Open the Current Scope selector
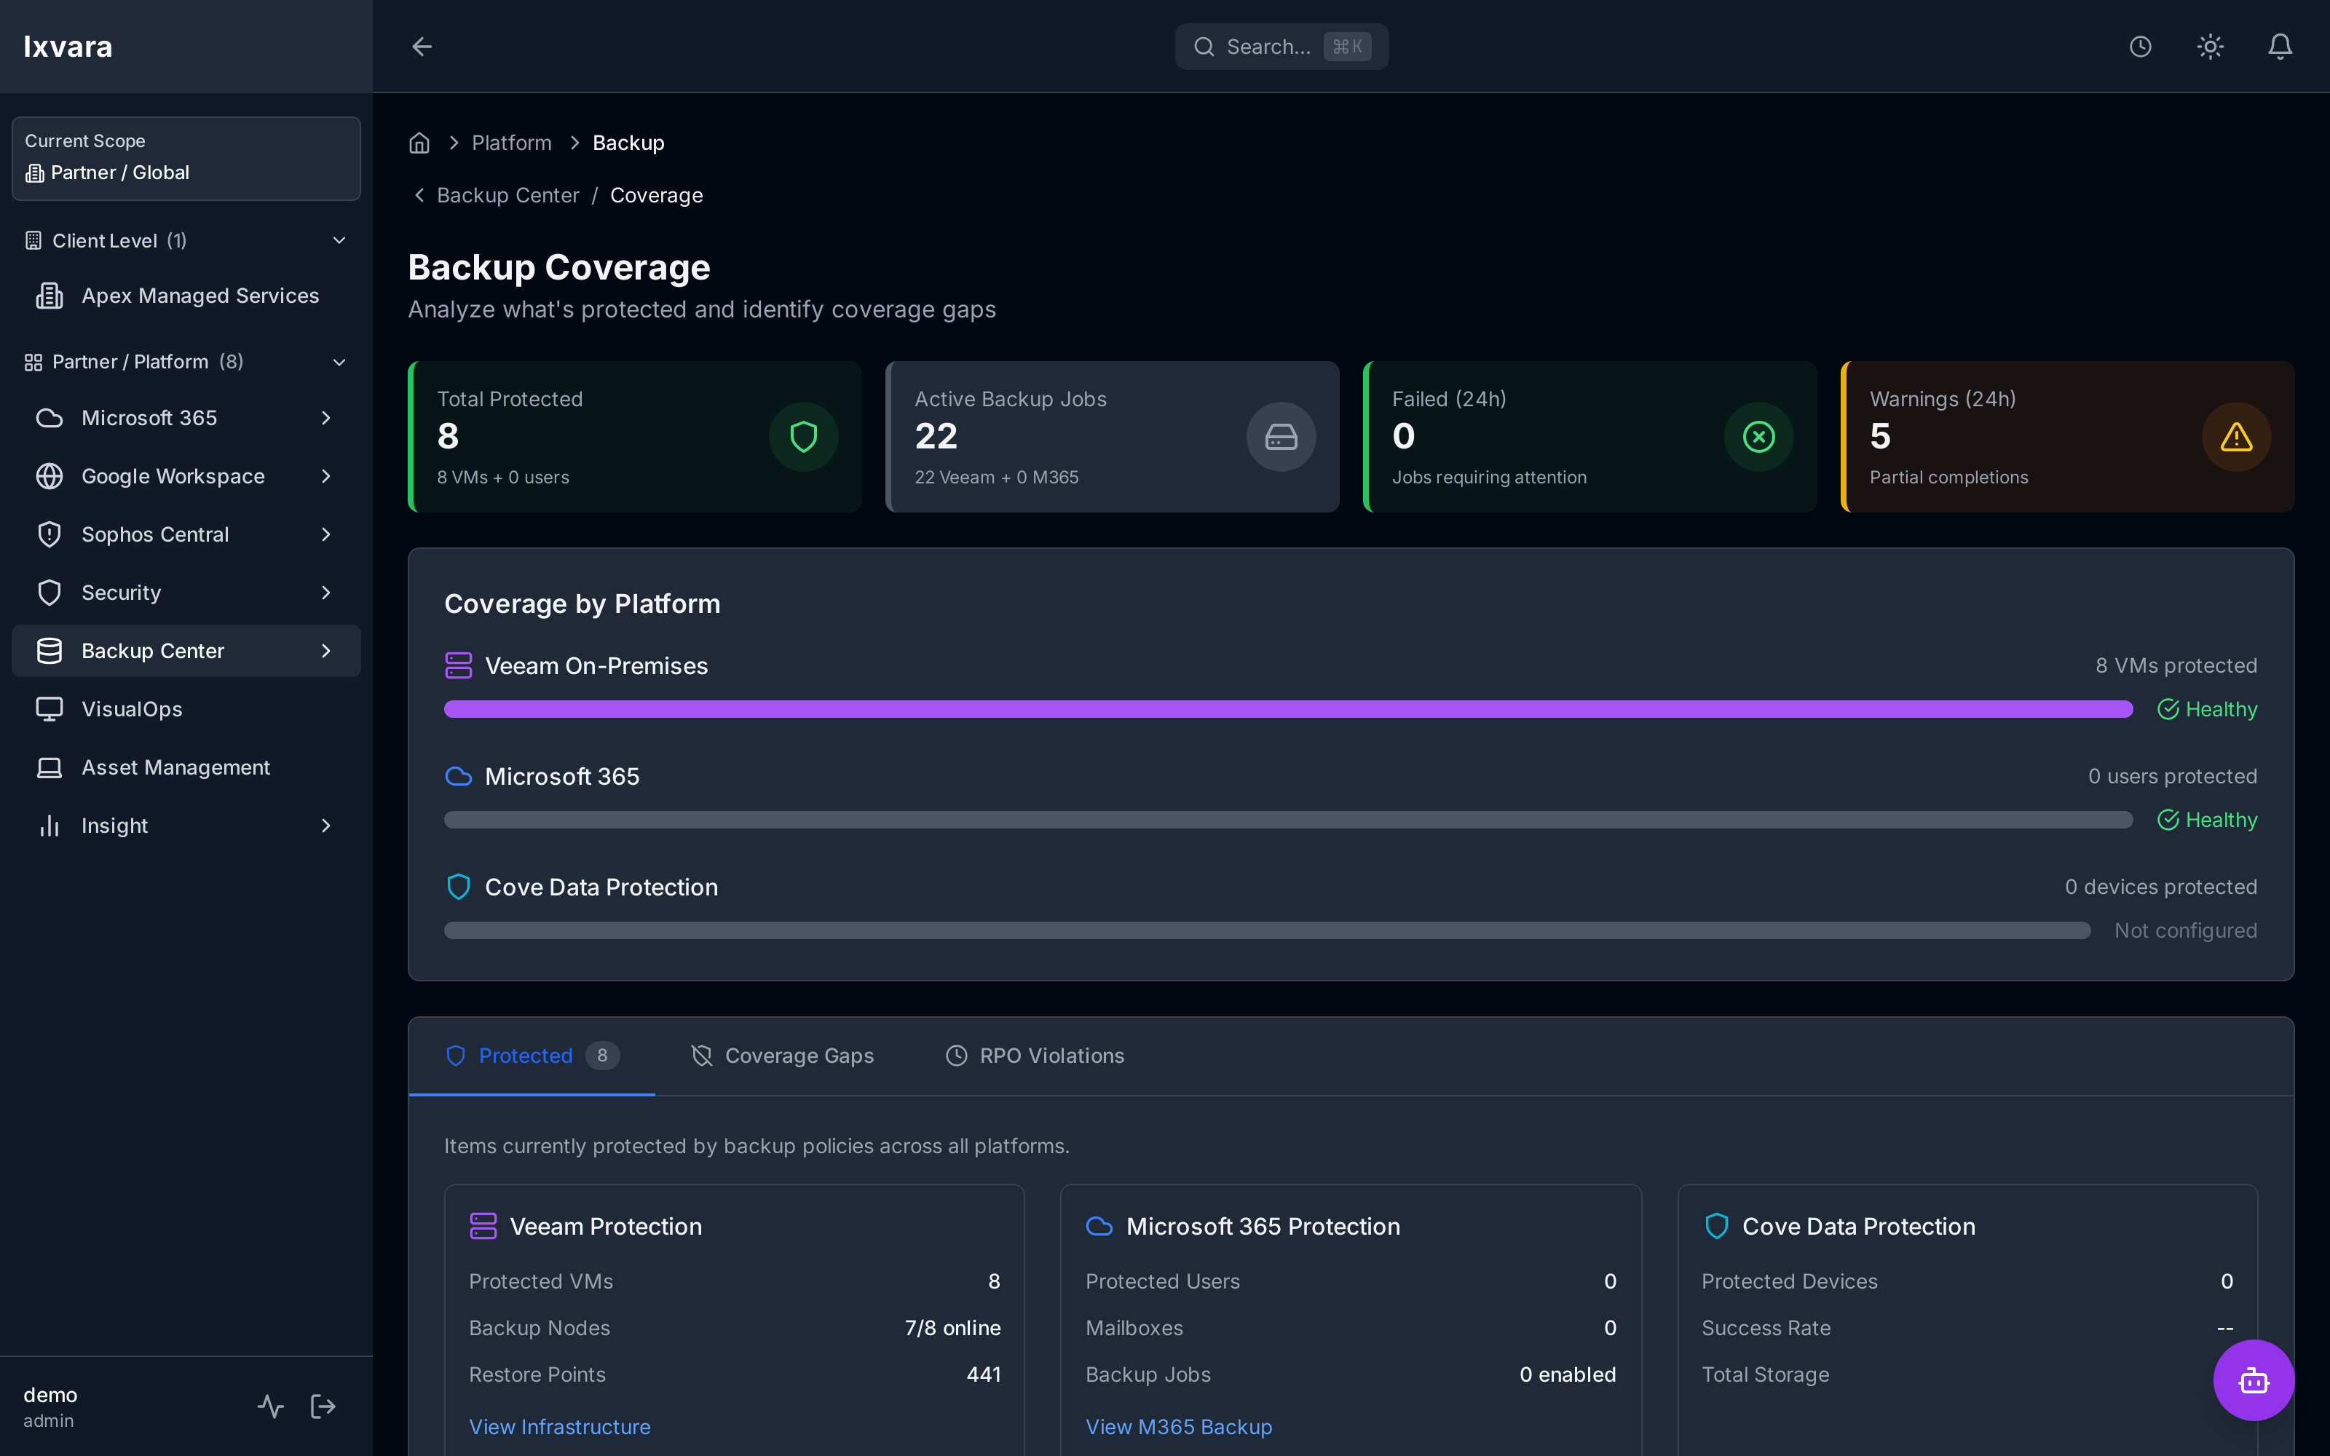 coord(186,159)
